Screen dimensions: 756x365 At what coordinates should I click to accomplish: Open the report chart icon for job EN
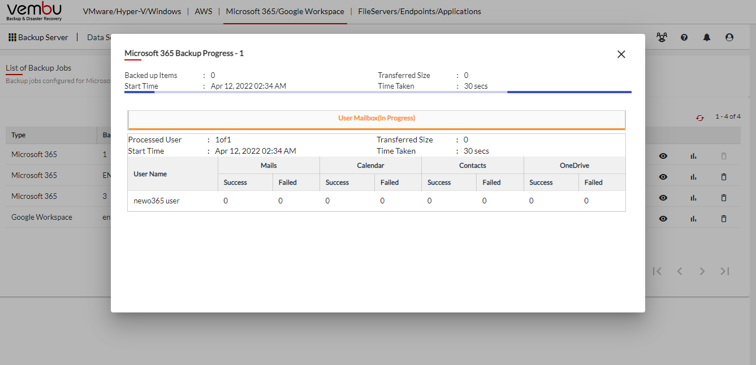coord(693,177)
